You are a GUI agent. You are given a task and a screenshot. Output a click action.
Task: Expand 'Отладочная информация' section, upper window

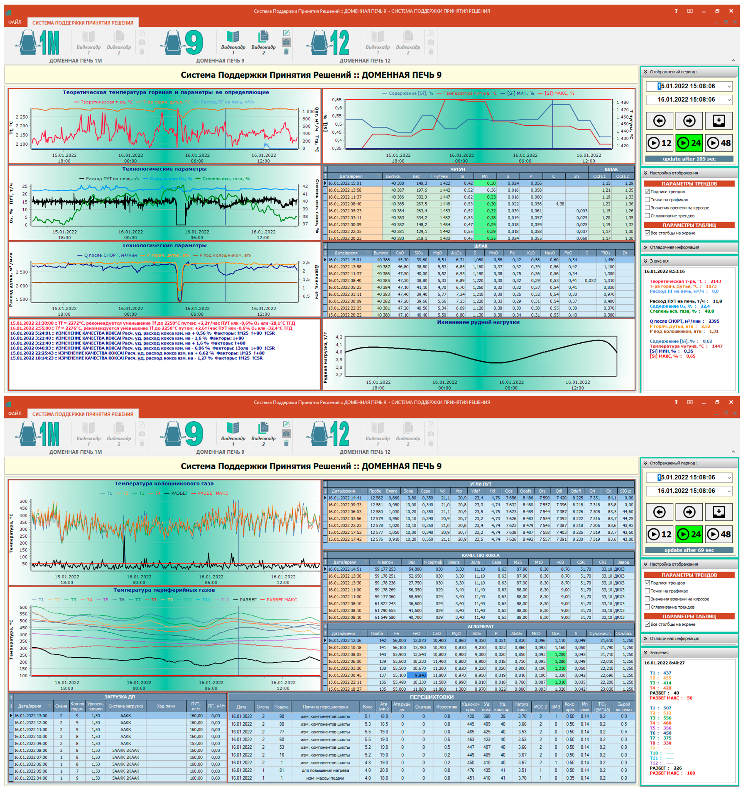[646, 247]
